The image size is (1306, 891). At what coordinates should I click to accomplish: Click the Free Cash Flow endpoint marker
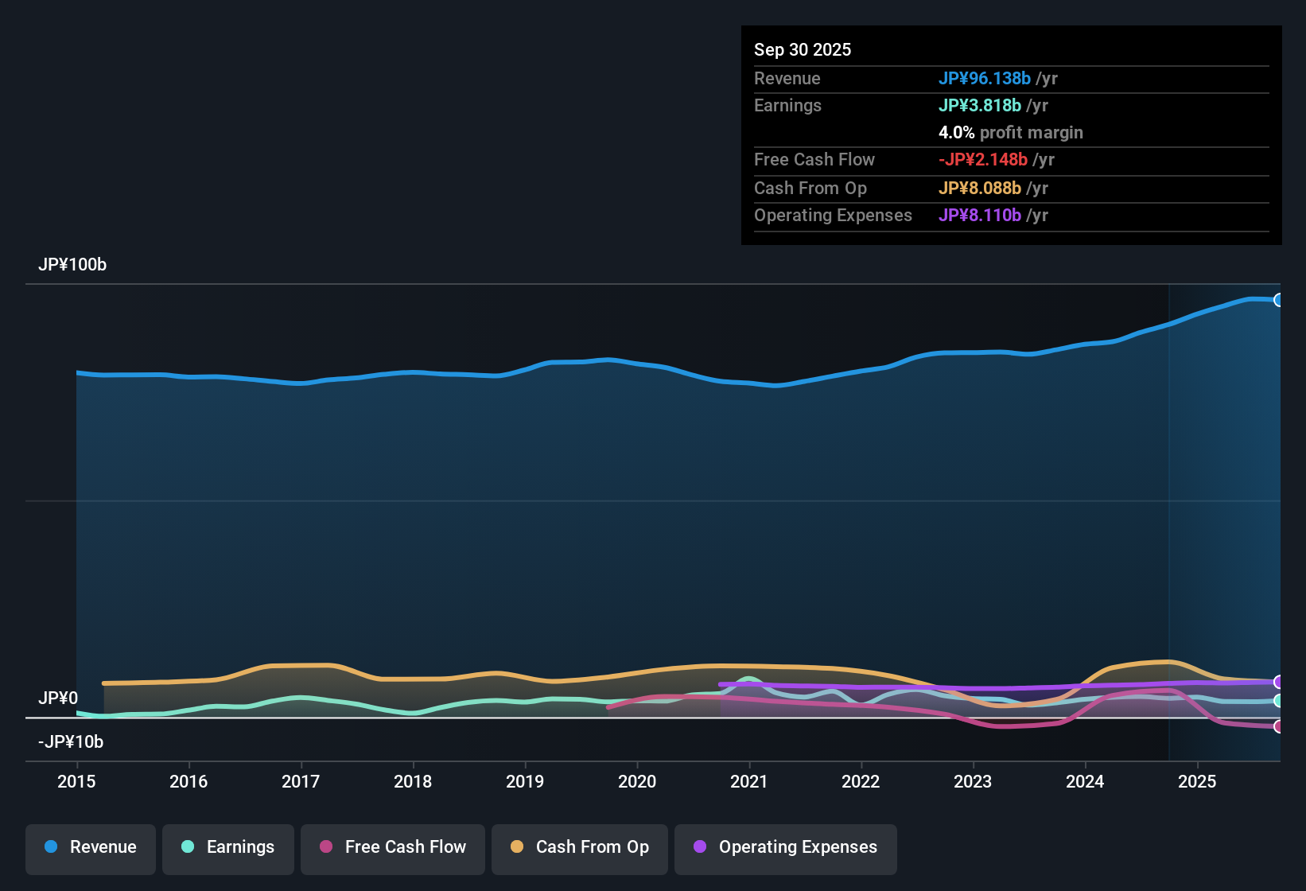coord(1278,726)
